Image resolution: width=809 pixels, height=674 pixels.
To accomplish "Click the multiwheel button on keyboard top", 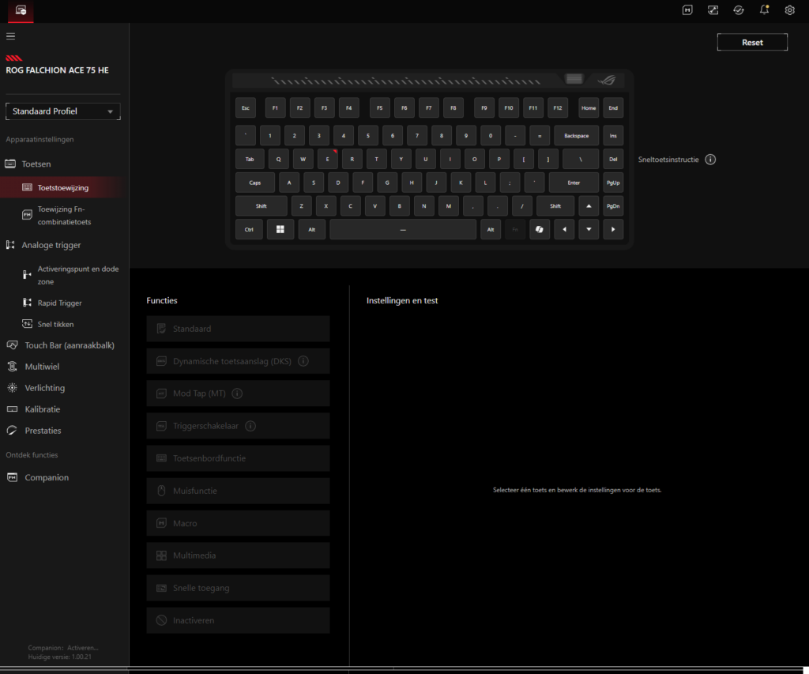I will coord(574,78).
